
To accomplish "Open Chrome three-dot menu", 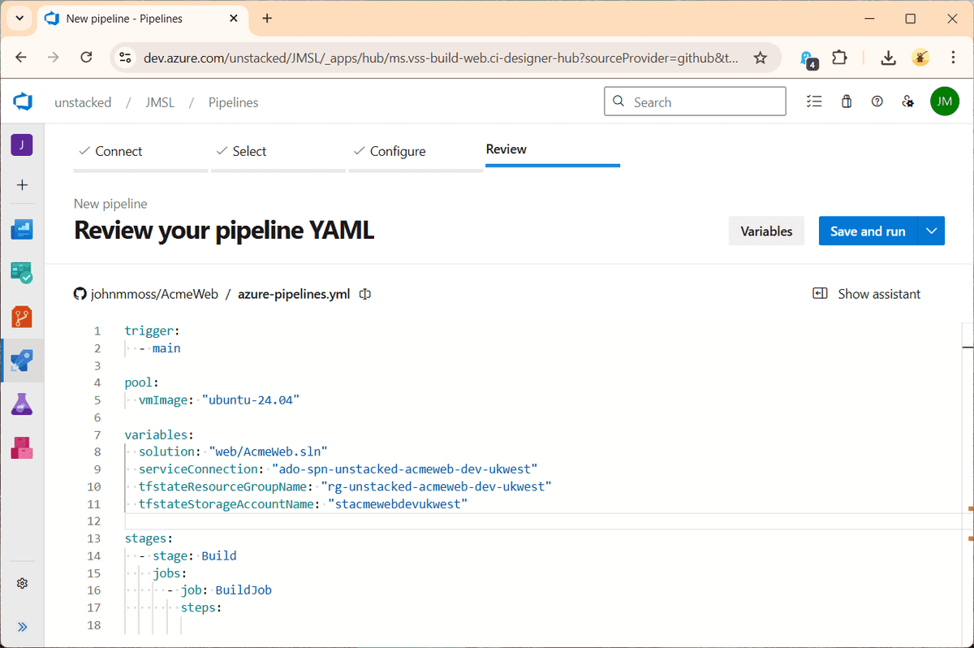I will tap(953, 58).
